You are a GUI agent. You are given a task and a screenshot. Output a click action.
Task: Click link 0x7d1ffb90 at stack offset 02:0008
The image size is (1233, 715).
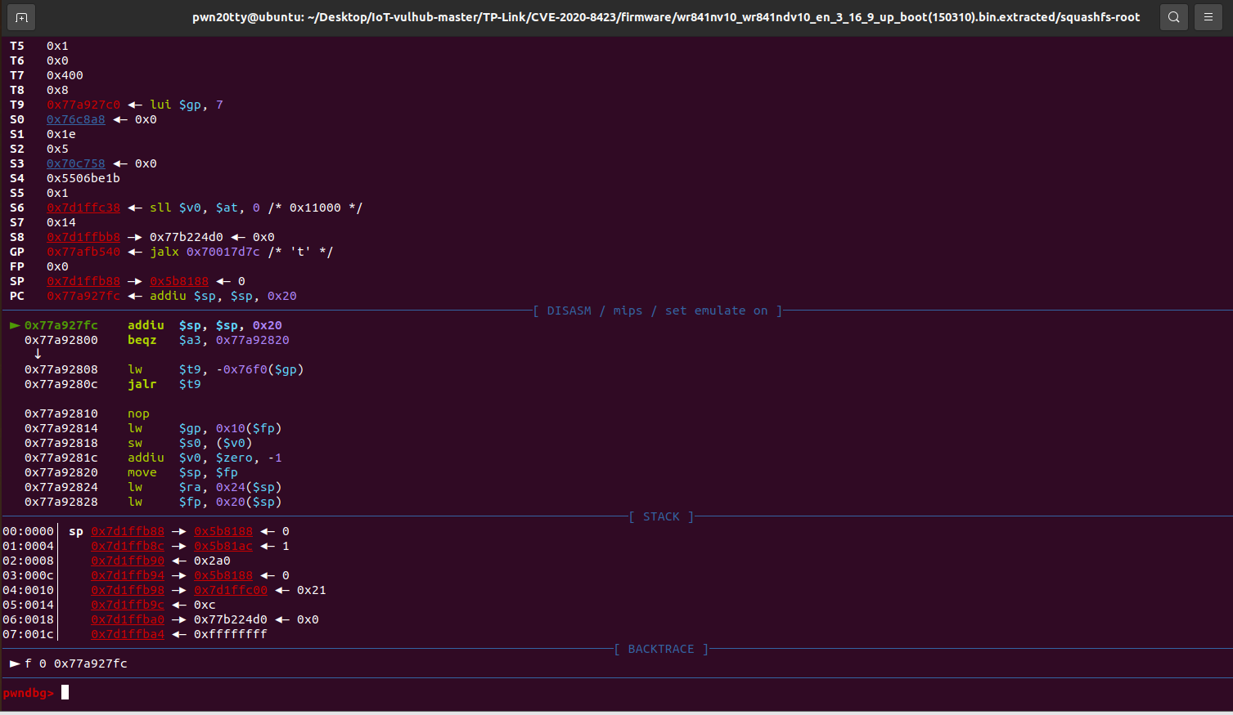[128, 560]
